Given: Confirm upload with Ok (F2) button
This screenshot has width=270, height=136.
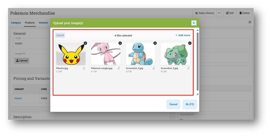Looking at the screenshot, I should coord(190,104).
